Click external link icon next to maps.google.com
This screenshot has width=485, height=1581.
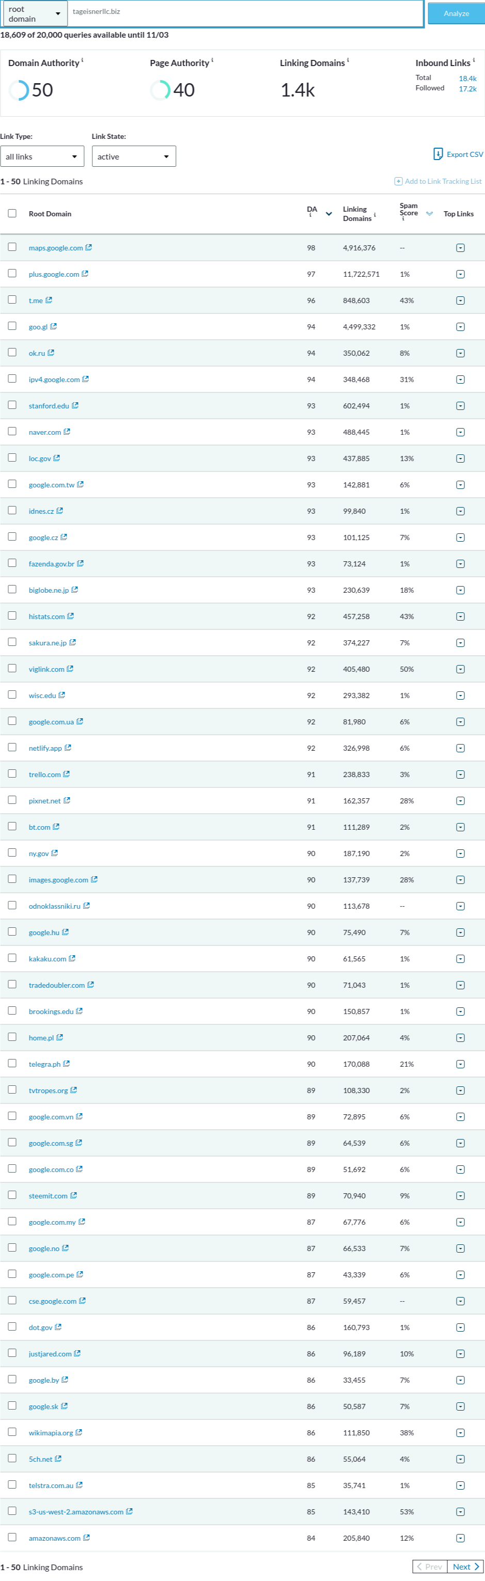[x=89, y=247]
